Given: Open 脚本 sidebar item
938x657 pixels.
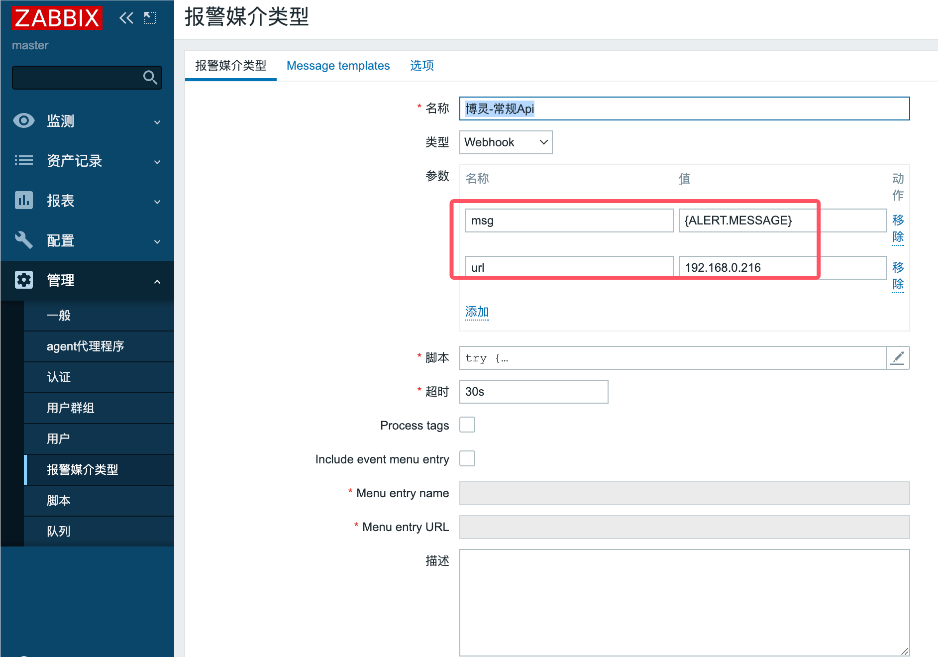Looking at the screenshot, I should click(99, 501).
